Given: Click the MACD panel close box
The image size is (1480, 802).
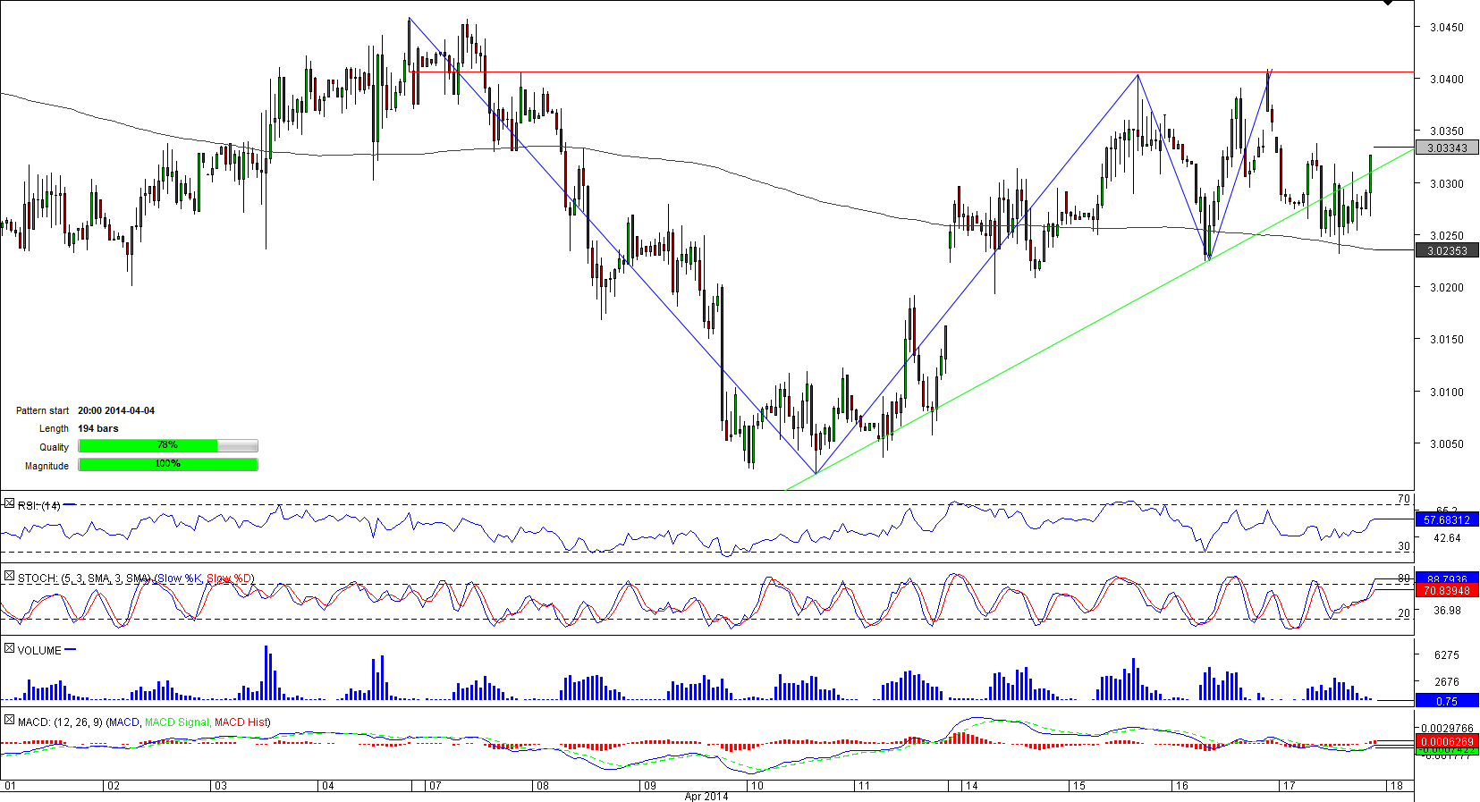Looking at the screenshot, I should 9,720.
